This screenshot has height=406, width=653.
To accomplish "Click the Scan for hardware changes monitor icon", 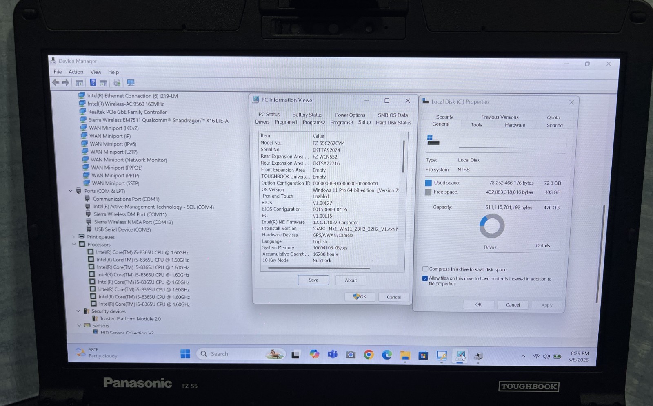I will pyautogui.click(x=131, y=83).
